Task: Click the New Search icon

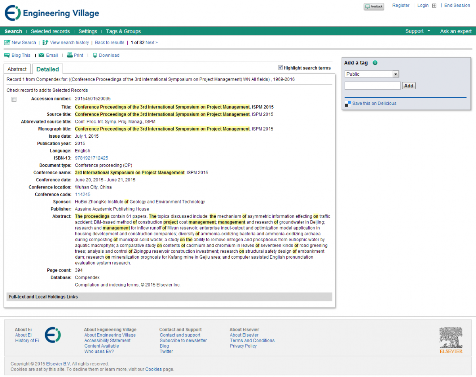Action: tap(7, 42)
